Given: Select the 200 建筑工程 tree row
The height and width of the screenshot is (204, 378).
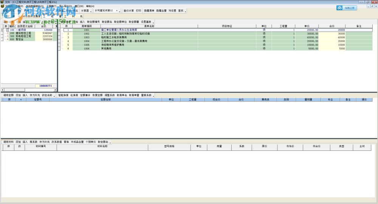Looking at the screenshot, I should tap(29, 33).
